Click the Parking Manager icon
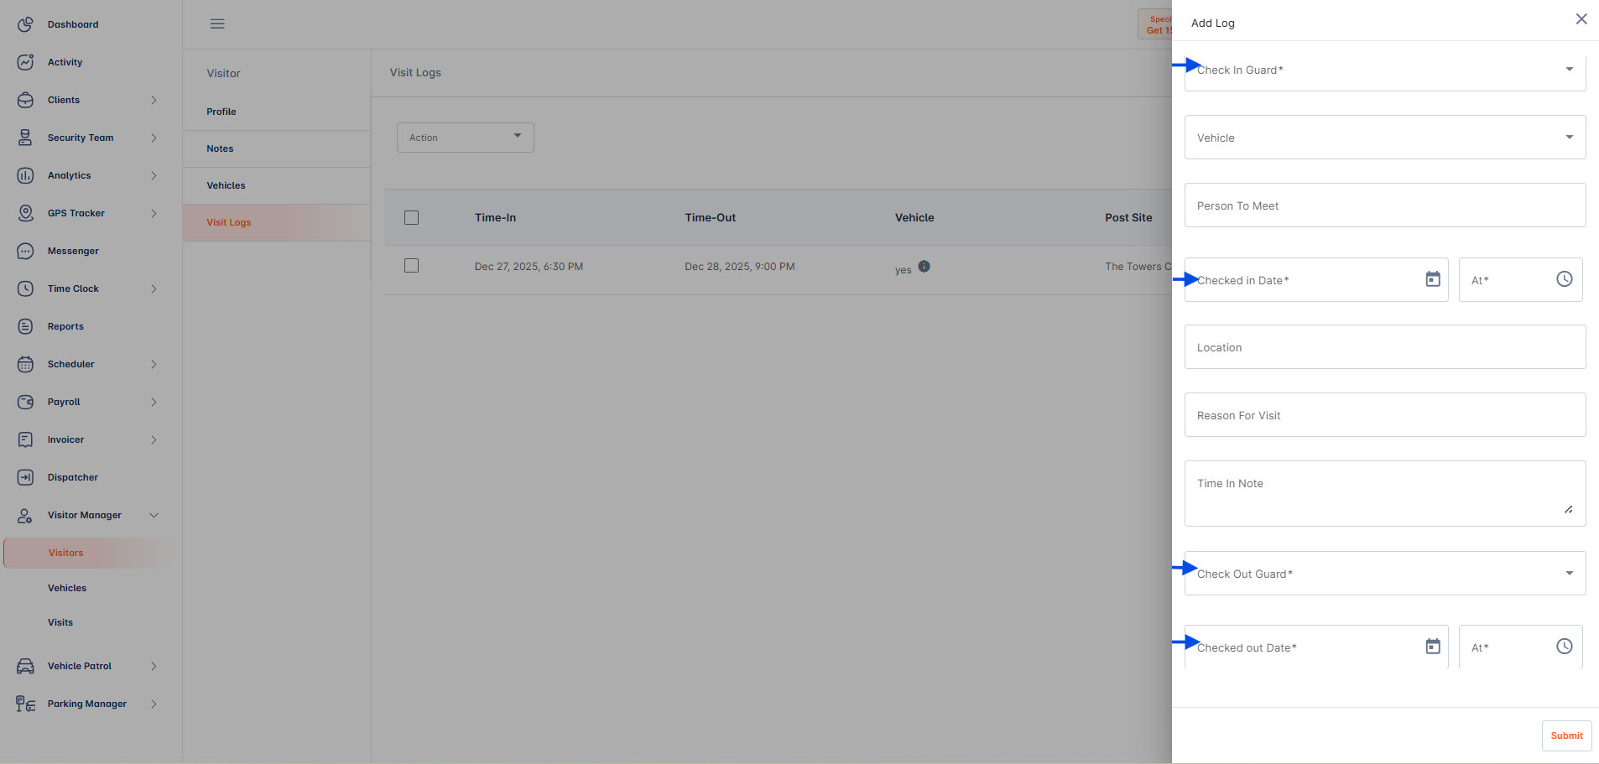Viewport: 1599px width, 764px height. tap(25, 704)
